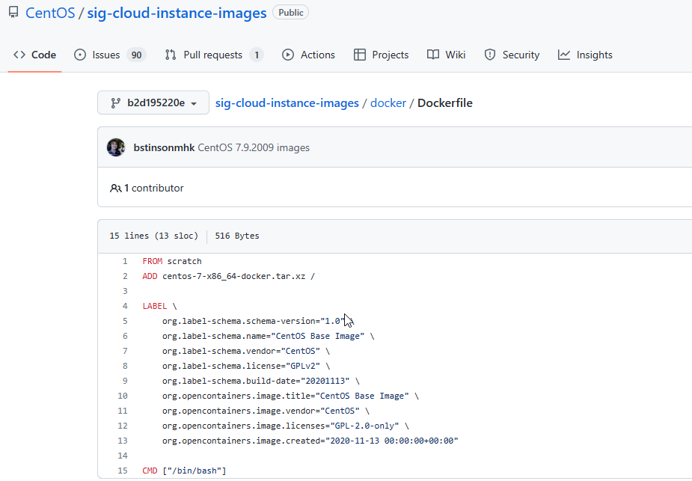Screen dimensions: 692x481
Task: Click the 1 contributor text
Action: tap(154, 188)
